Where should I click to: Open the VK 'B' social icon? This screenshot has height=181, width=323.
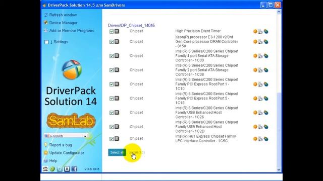67,169
